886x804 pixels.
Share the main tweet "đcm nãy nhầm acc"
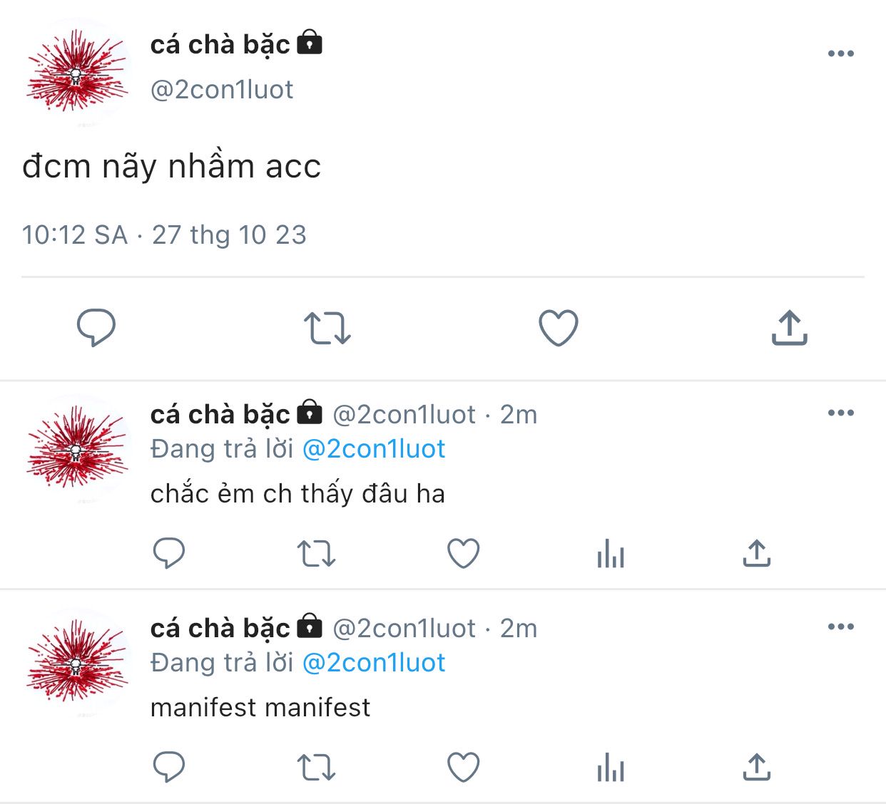[789, 328]
